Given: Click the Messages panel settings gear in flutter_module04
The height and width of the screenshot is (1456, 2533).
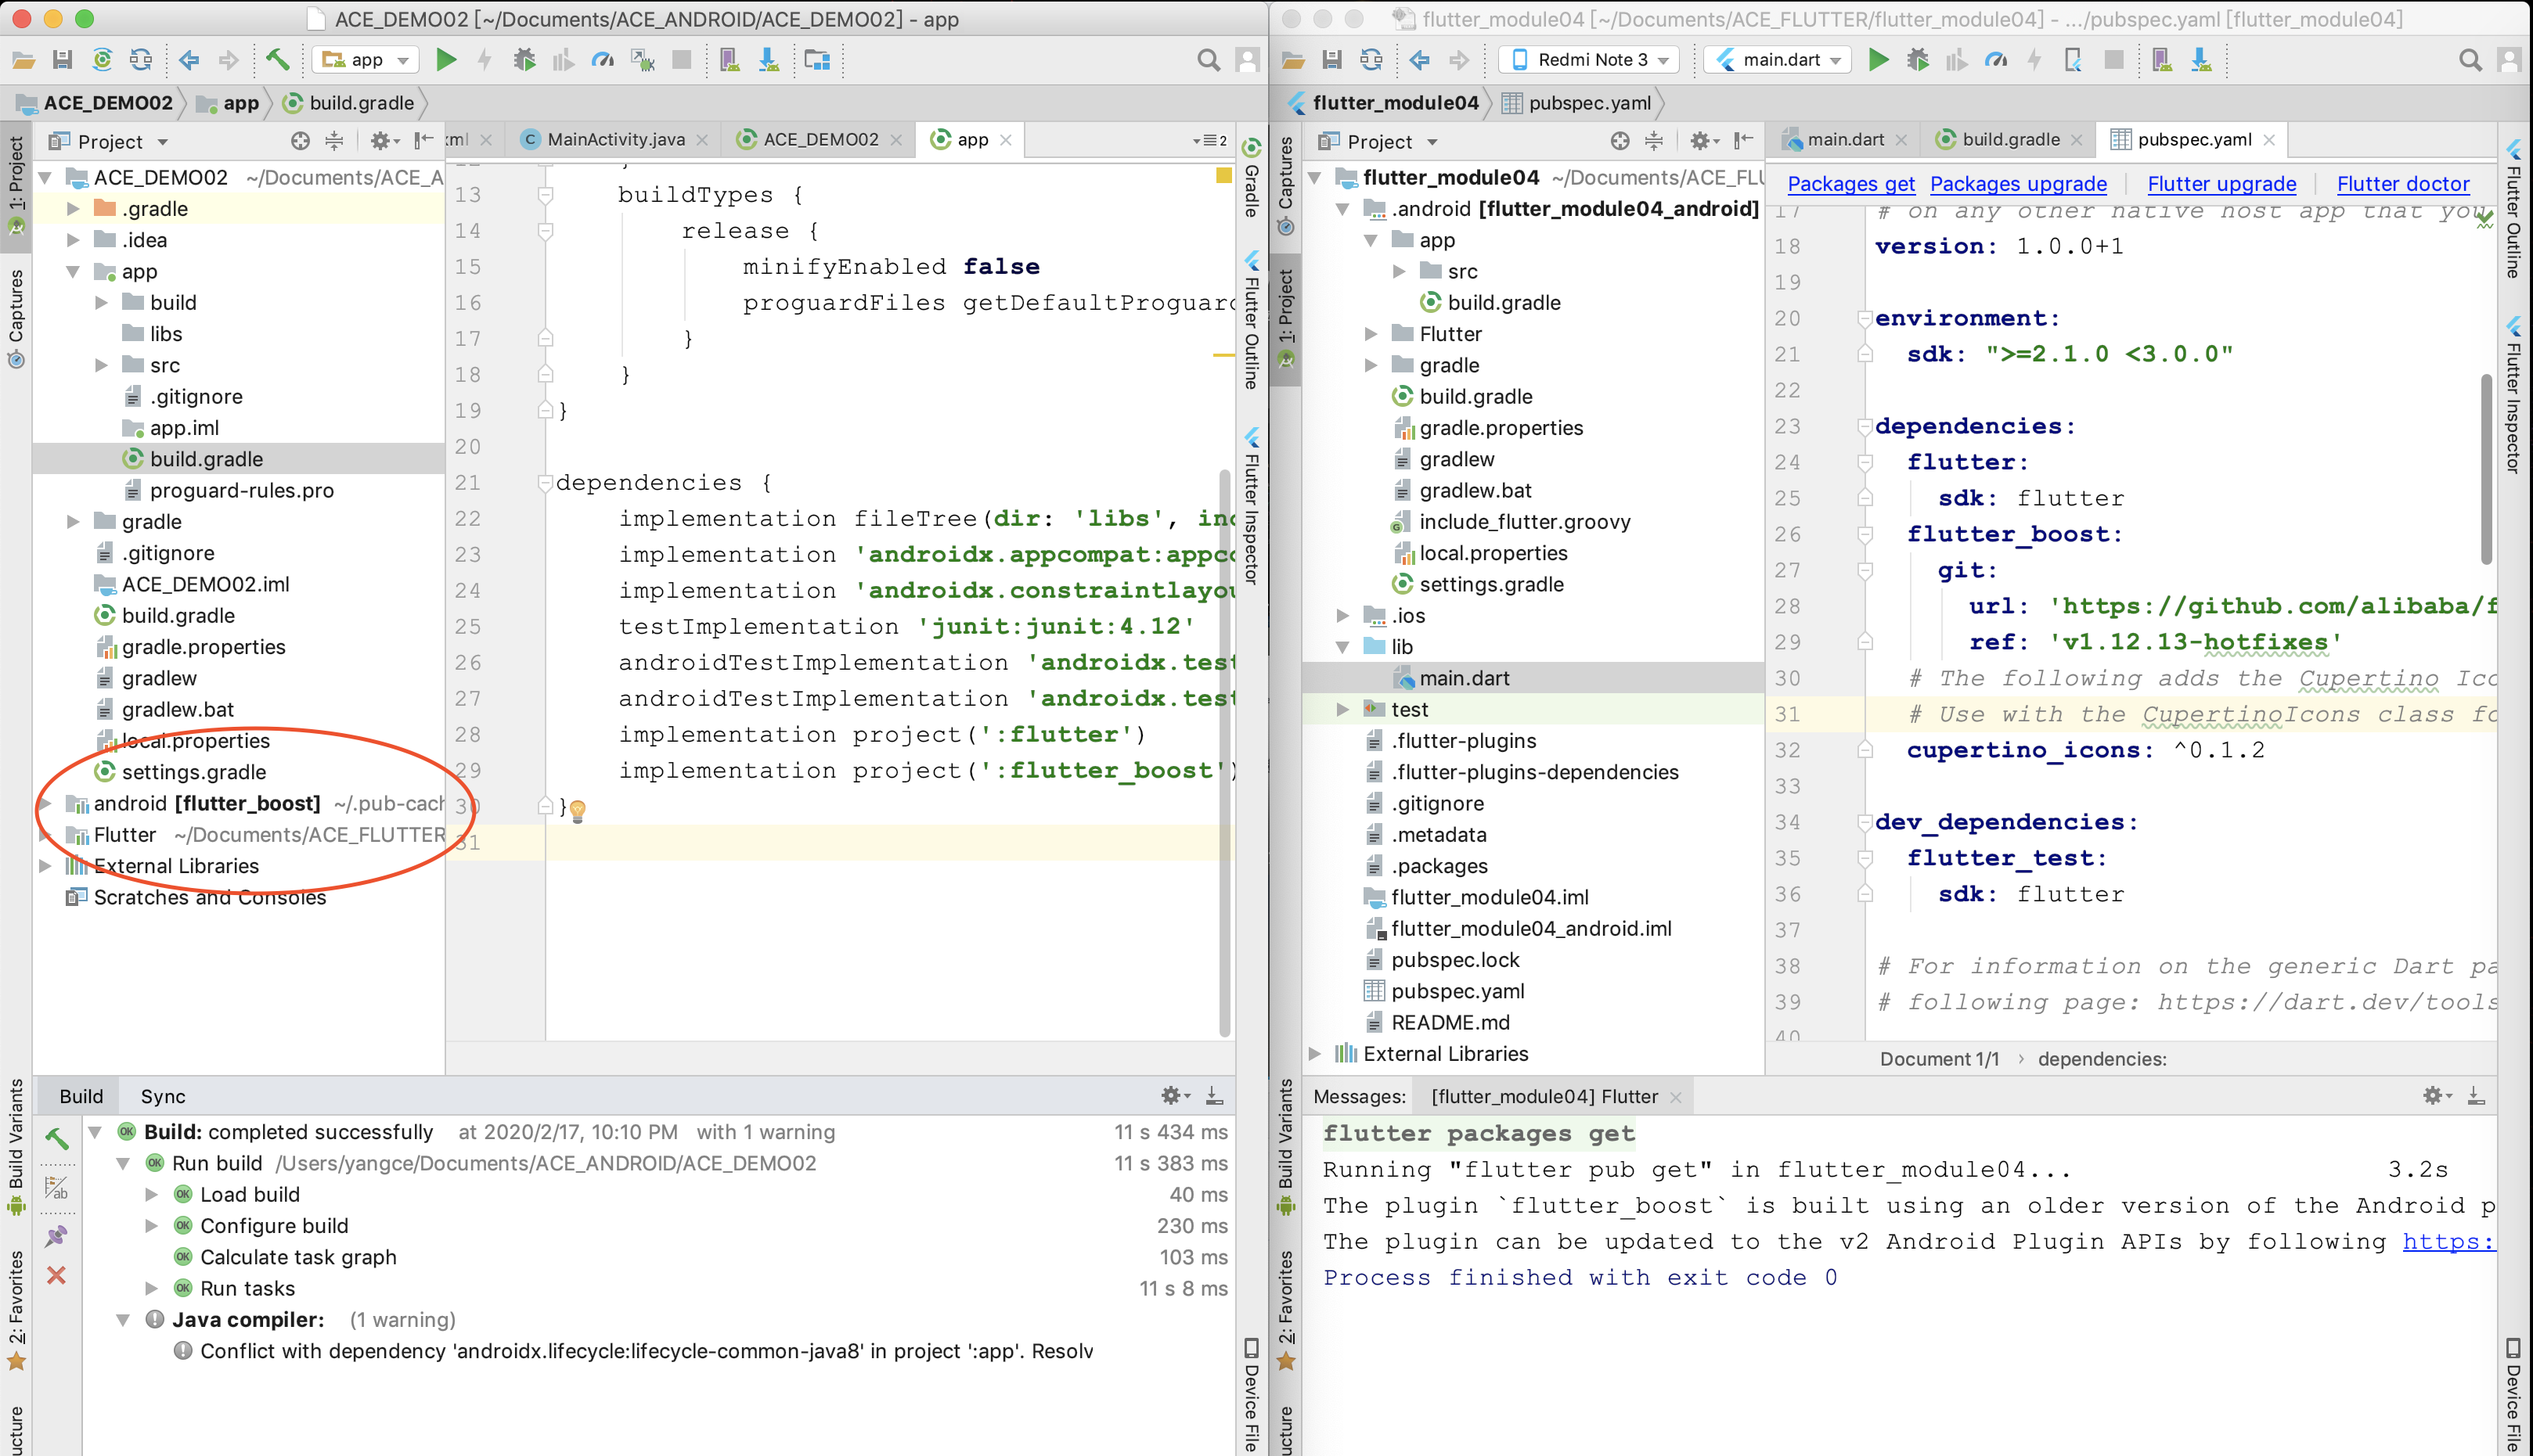Looking at the screenshot, I should pyautogui.click(x=2436, y=1096).
